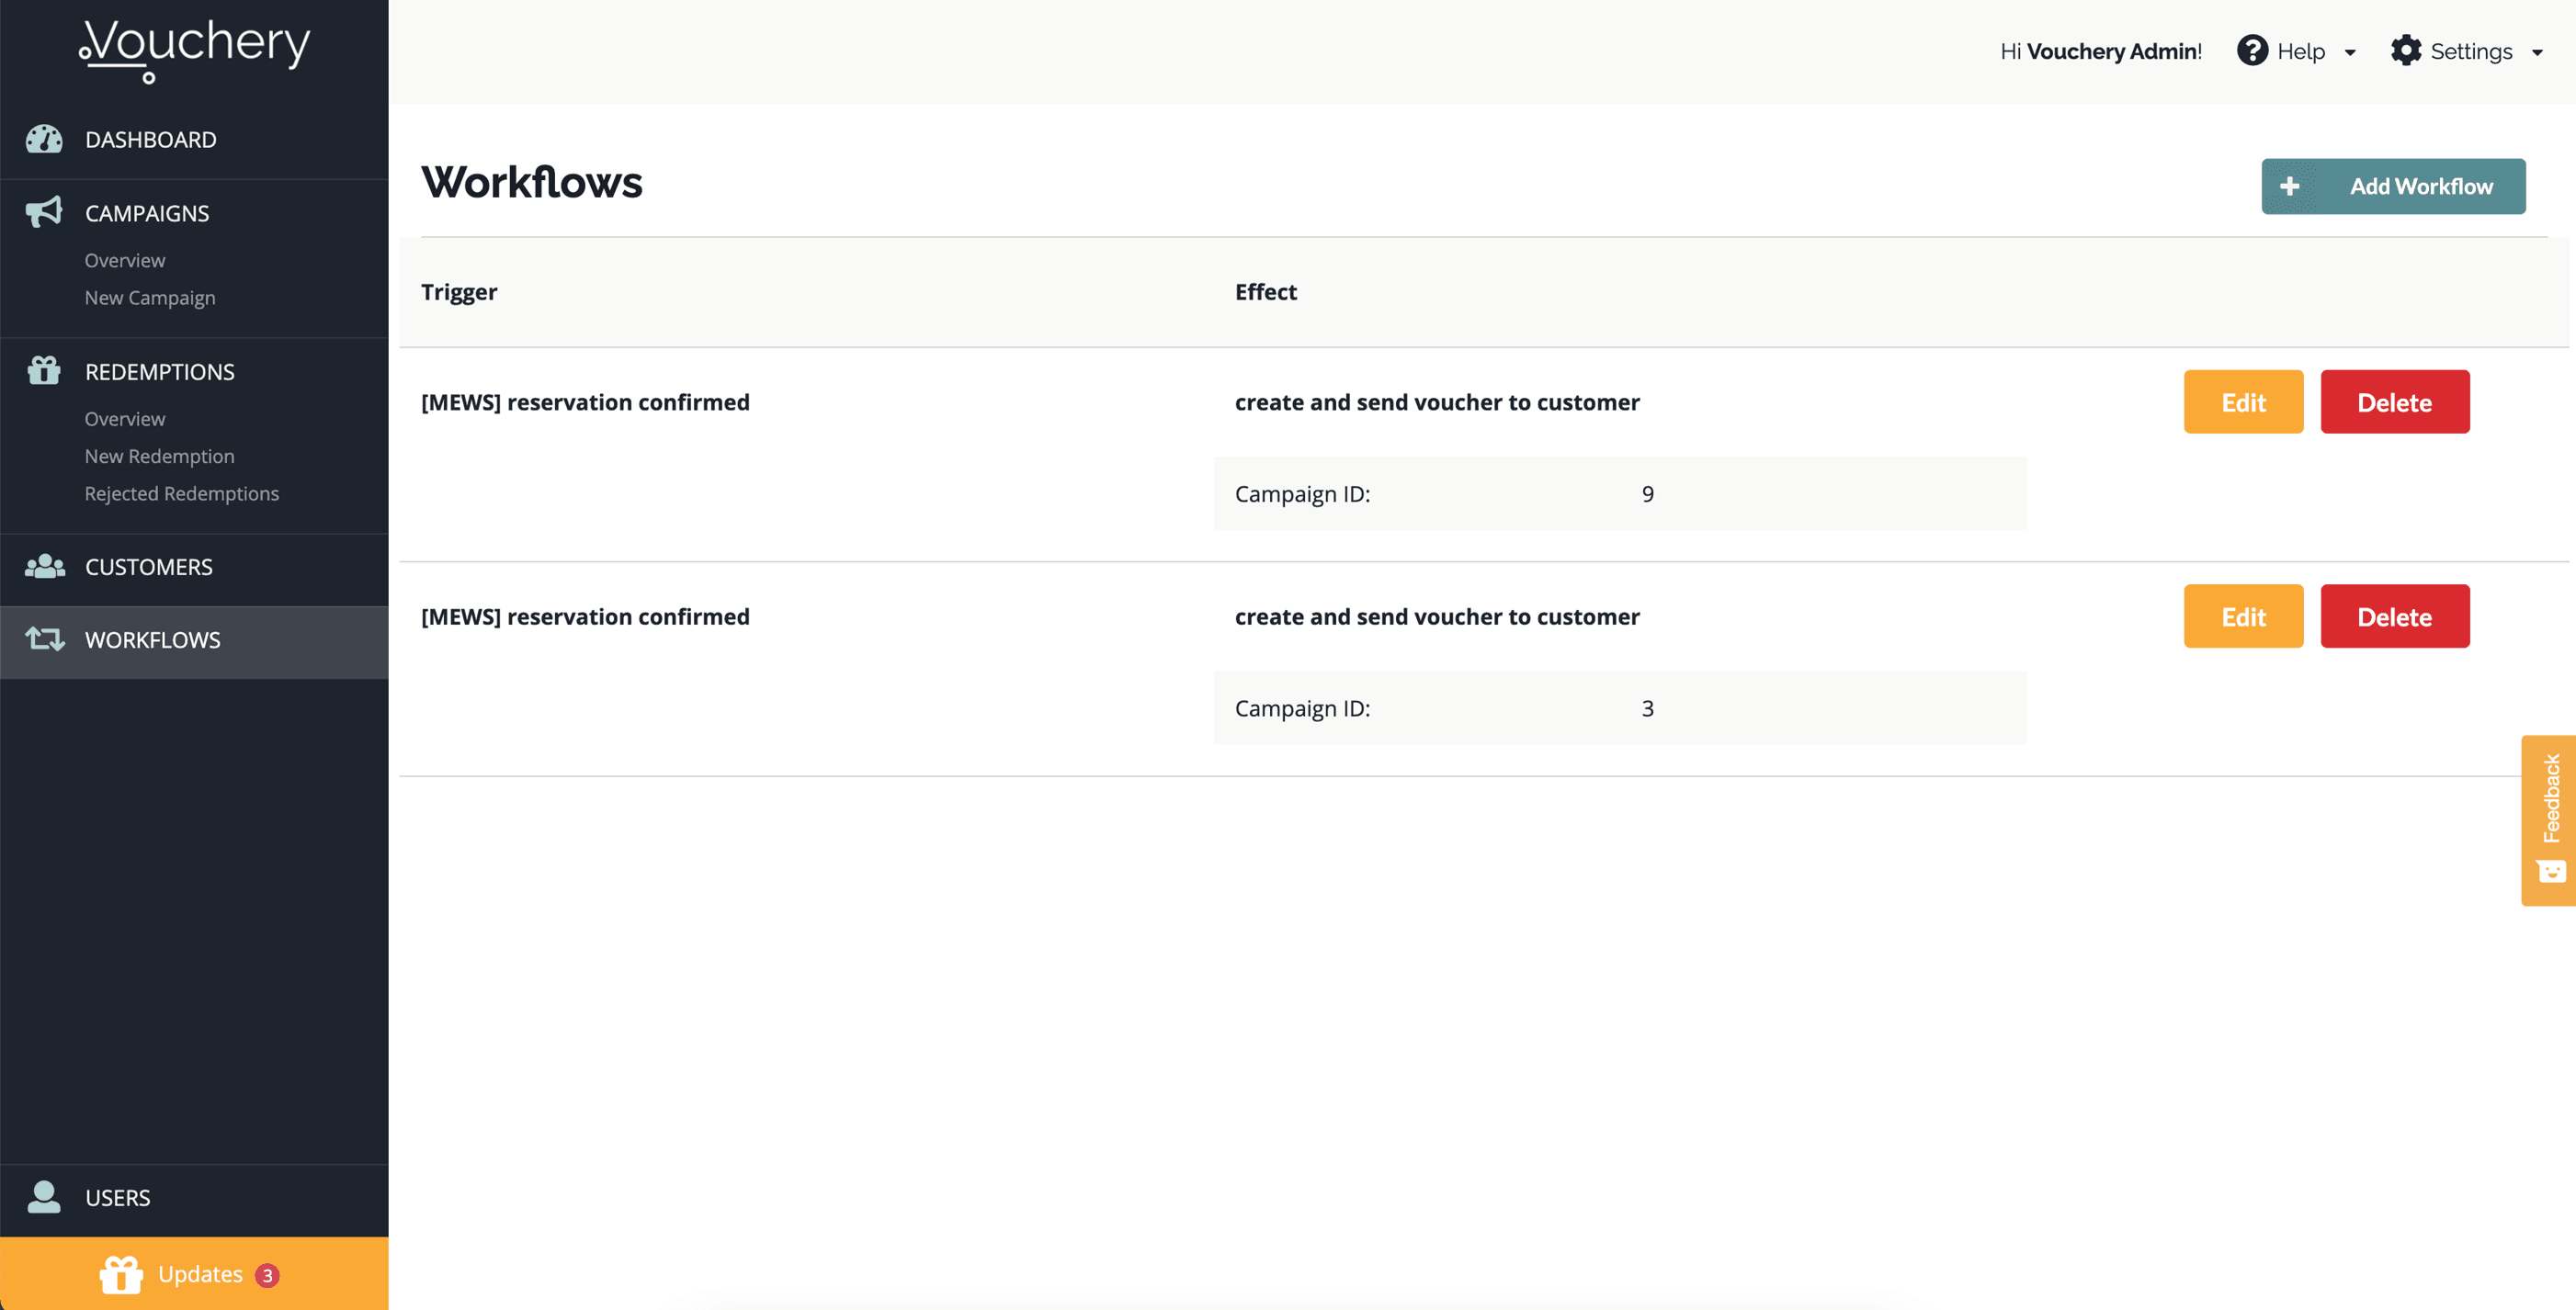Screen dimensions: 2576x1310
Task: Open Campaigns Overview link
Action: [125, 261]
